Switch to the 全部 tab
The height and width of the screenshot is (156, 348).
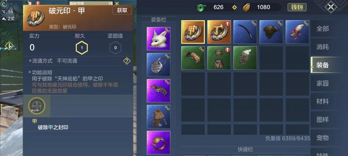click(x=323, y=28)
